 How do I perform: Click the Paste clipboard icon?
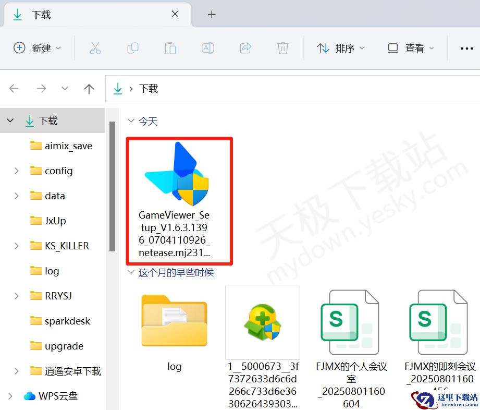coord(170,48)
